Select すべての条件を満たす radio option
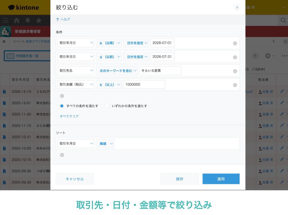Screen dimensions: 288x215 62,106
